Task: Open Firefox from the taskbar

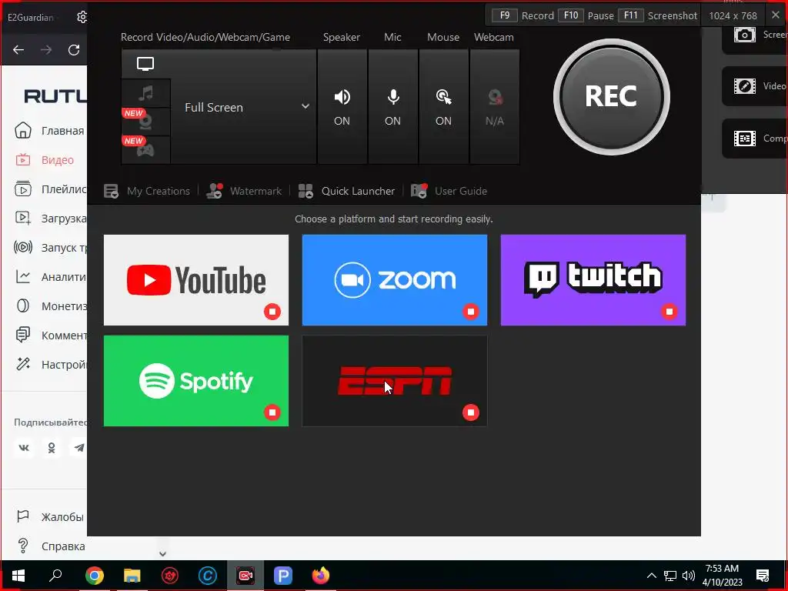Action: pyautogui.click(x=321, y=576)
